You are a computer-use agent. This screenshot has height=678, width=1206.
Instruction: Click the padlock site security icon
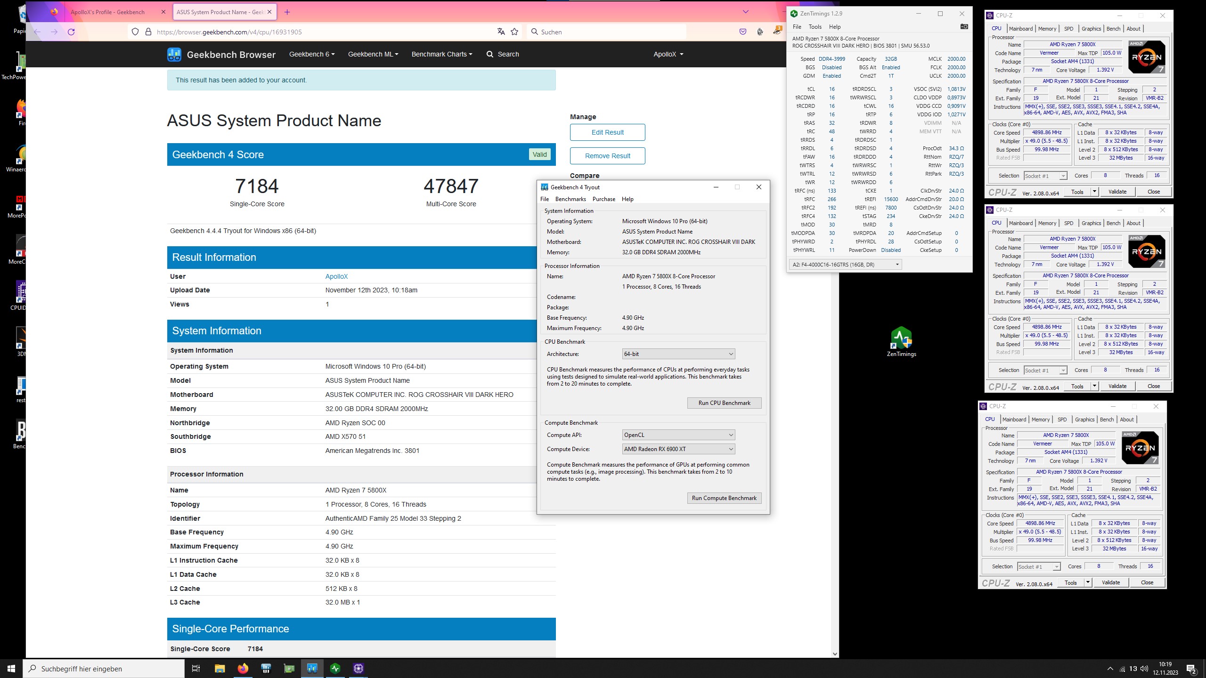pyautogui.click(x=148, y=32)
